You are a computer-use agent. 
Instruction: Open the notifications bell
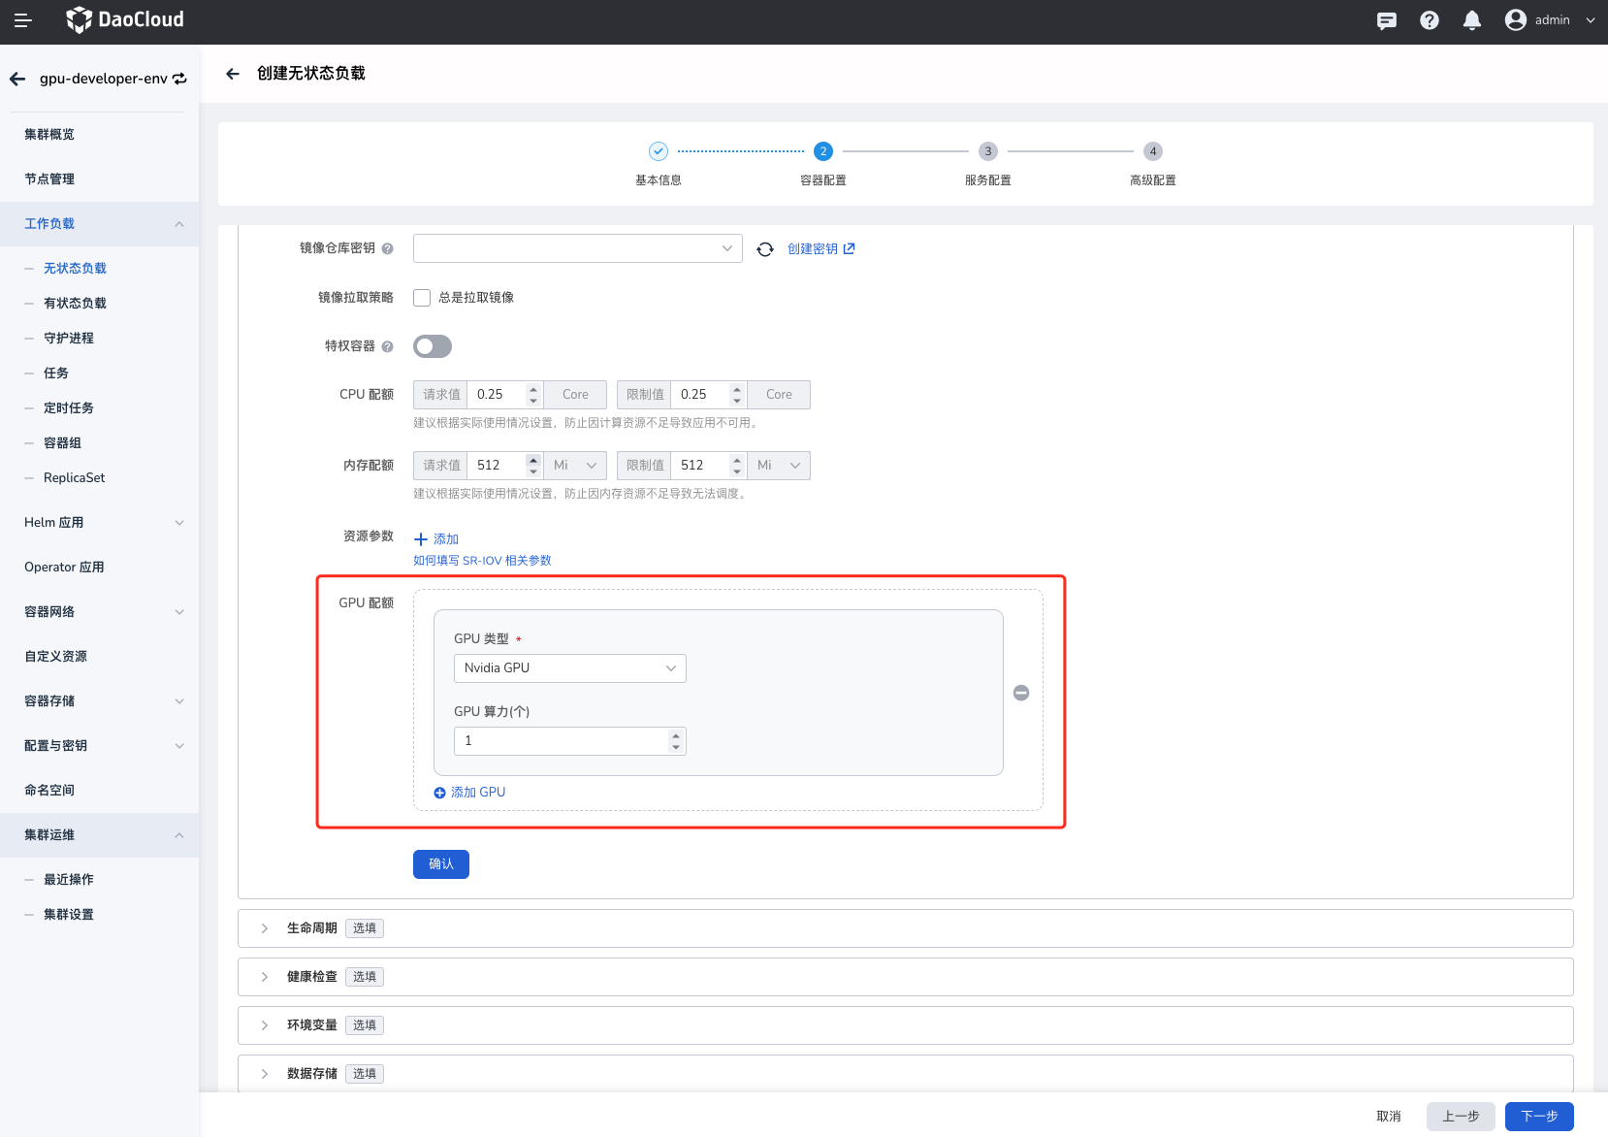click(1472, 20)
